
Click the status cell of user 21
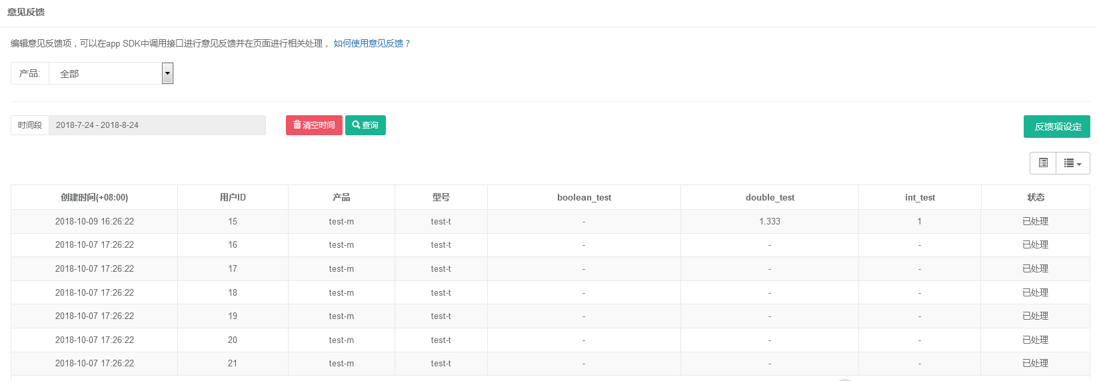tap(1035, 364)
